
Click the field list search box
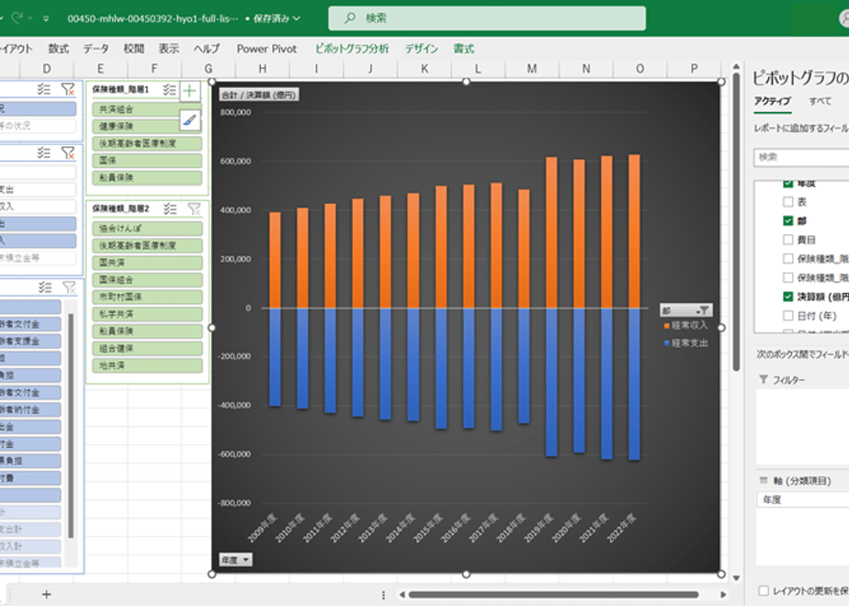click(x=801, y=157)
